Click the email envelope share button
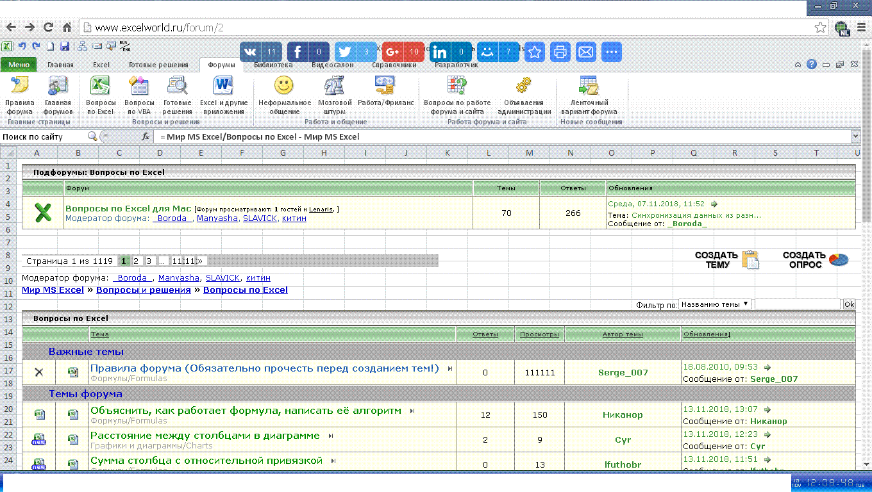872x492 pixels. (585, 52)
